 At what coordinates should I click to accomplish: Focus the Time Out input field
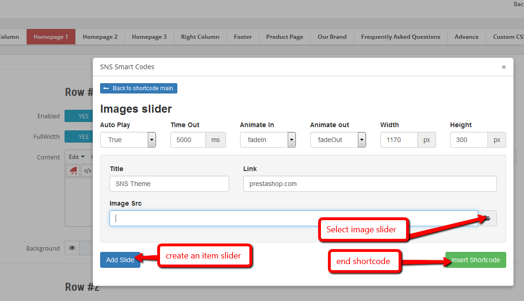188,140
